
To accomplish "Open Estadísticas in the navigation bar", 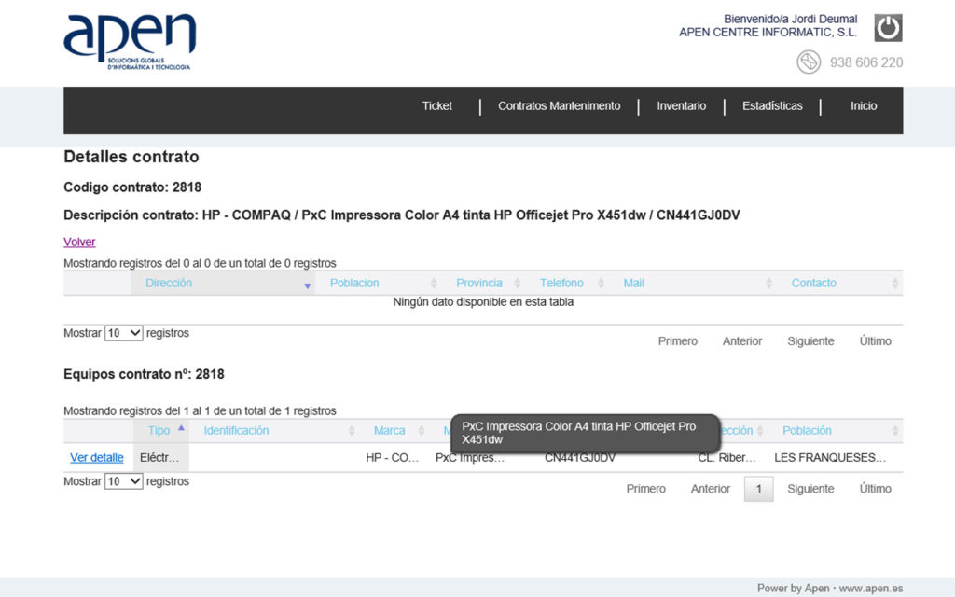I will pos(772,106).
